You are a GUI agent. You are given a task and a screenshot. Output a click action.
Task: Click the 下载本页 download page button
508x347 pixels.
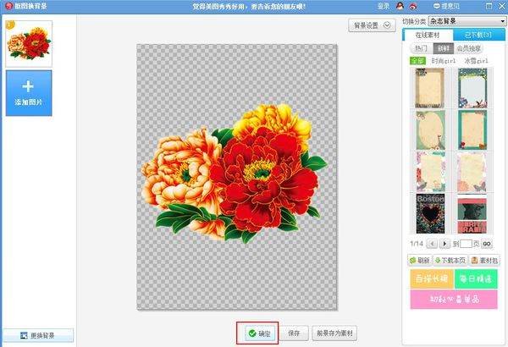(x=450, y=260)
